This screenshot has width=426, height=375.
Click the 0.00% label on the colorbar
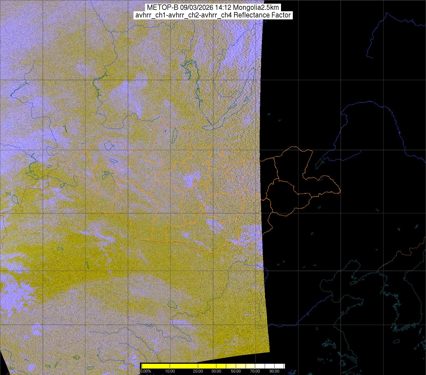145,371
